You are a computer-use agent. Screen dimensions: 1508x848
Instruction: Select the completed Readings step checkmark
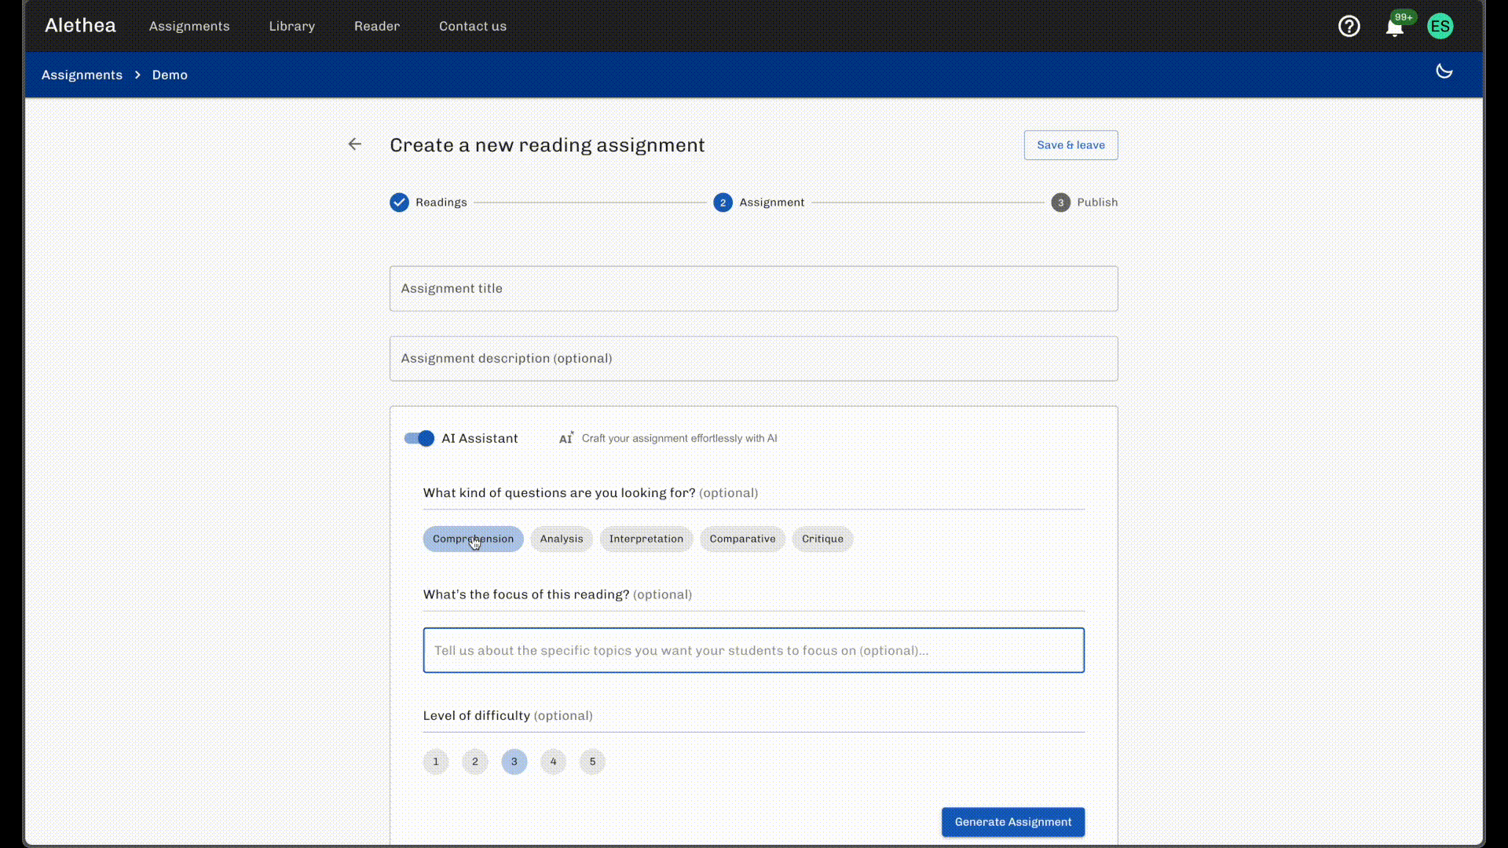click(399, 202)
